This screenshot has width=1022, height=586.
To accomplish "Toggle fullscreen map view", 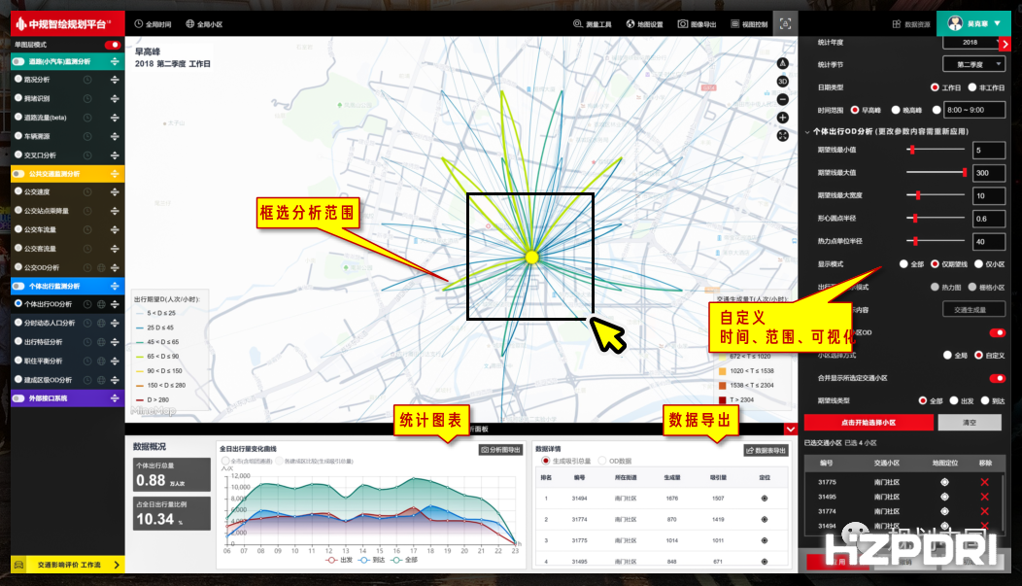I will click(x=783, y=135).
